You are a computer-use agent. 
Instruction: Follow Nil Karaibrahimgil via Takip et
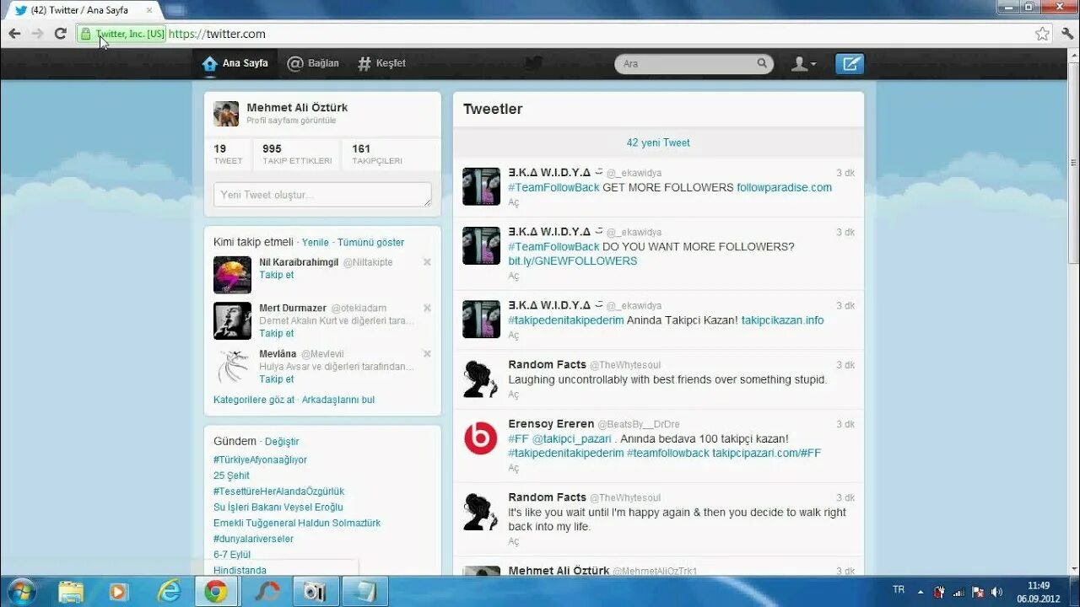coord(277,276)
